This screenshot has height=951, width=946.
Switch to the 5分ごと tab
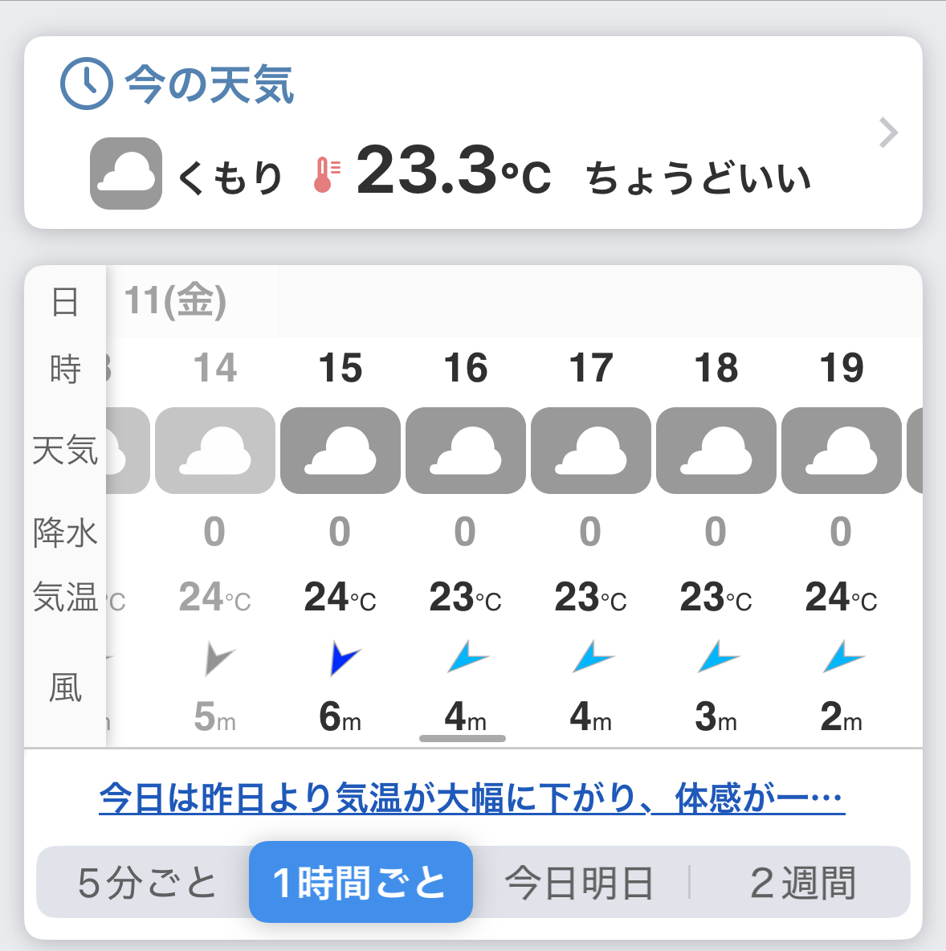[147, 883]
